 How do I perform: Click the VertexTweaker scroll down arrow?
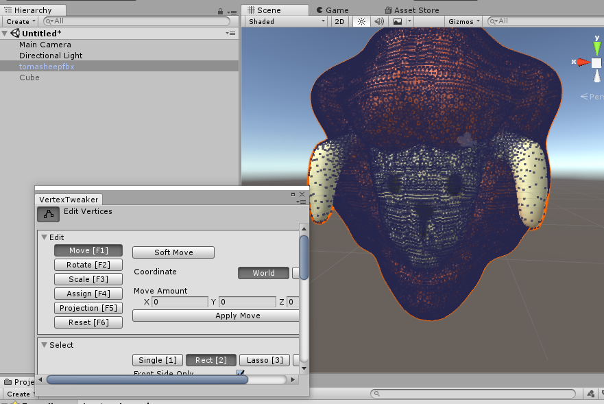pyautogui.click(x=304, y=368)
